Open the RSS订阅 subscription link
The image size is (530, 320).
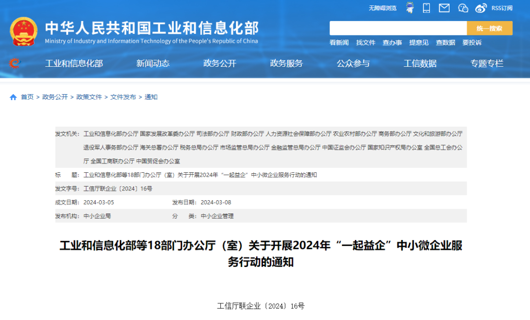(x=501, y=7)
